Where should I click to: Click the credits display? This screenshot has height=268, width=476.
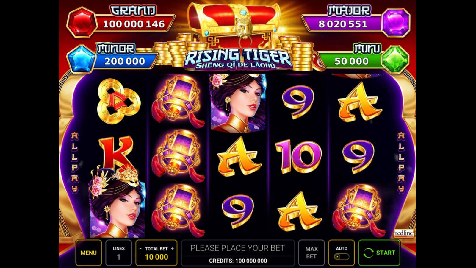pyautogui.click(x=238, y=261)
